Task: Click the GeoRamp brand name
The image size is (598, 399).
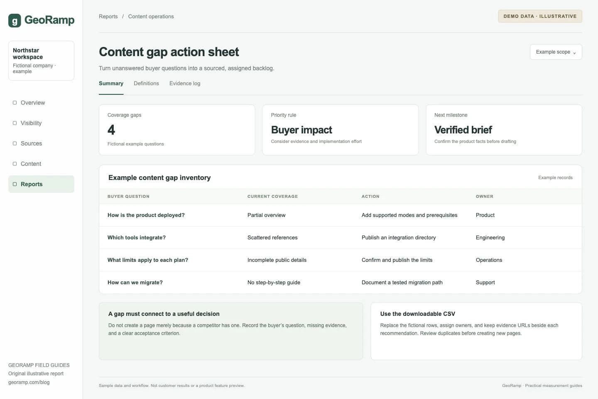Action: tap(49, 20)
